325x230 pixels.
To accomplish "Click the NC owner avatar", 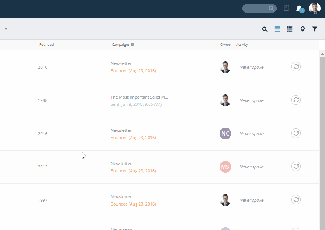I will [225, 134].
